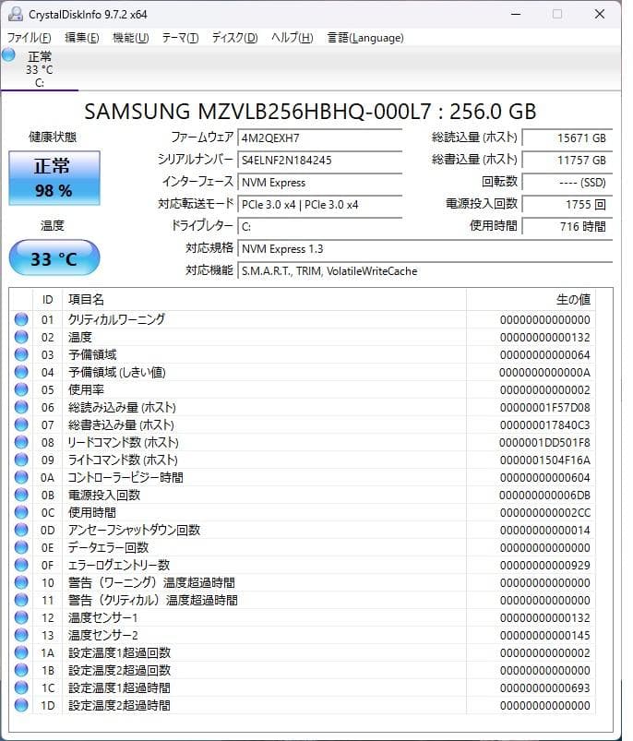633x741 pixels.
Task: Click the 生の値 column header
Action: coord(531,300)
